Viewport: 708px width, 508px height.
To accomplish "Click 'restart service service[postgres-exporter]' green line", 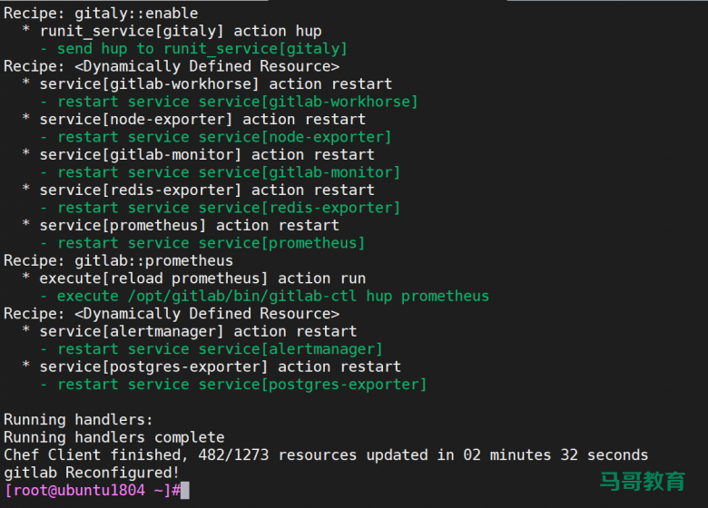I will (x=242, y=385).
